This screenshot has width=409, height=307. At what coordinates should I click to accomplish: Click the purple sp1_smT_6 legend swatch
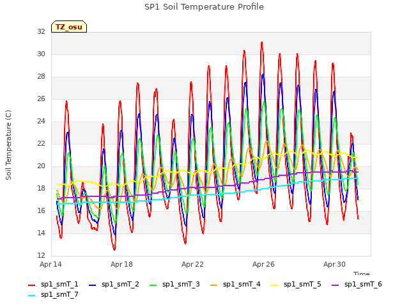[335, 285]
